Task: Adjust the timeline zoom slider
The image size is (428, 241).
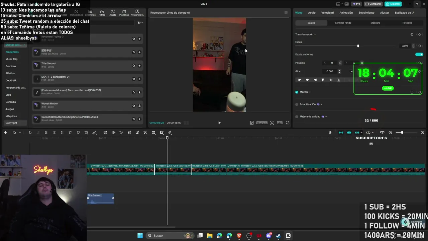Action: pos(402,133)
